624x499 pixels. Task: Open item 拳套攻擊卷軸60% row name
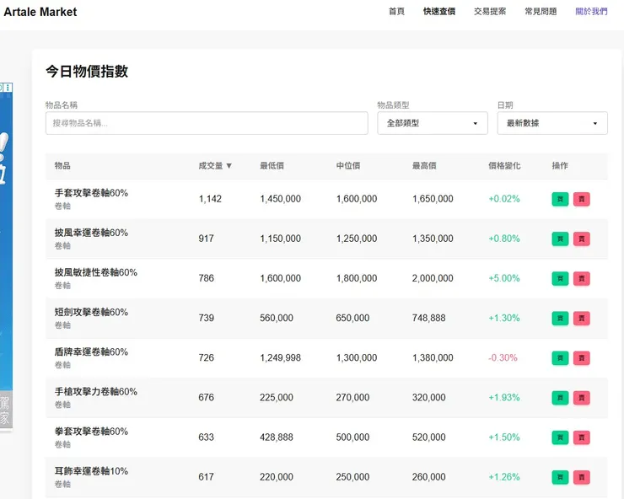(x=91, y=432)
